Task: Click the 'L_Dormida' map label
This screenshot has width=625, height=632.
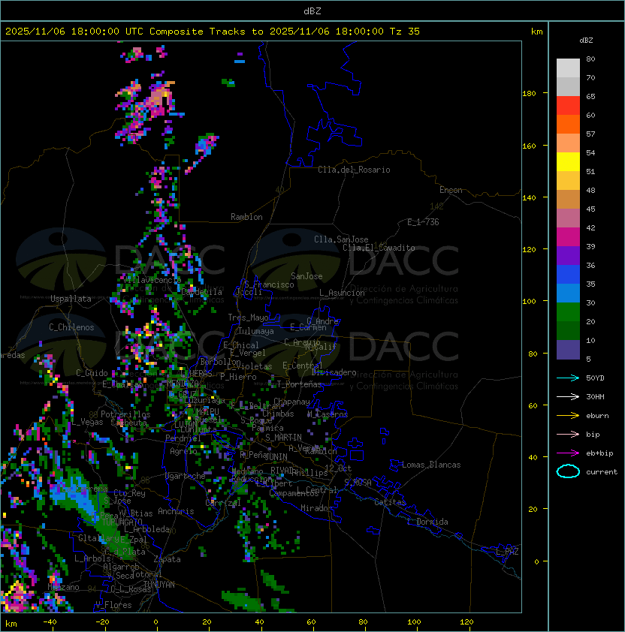Action: click(x=427, y=522)
